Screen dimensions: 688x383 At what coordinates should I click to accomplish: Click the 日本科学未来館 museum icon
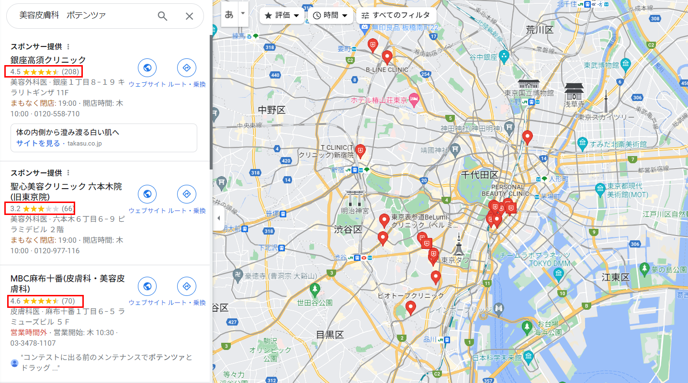click(x=528, y=357)
